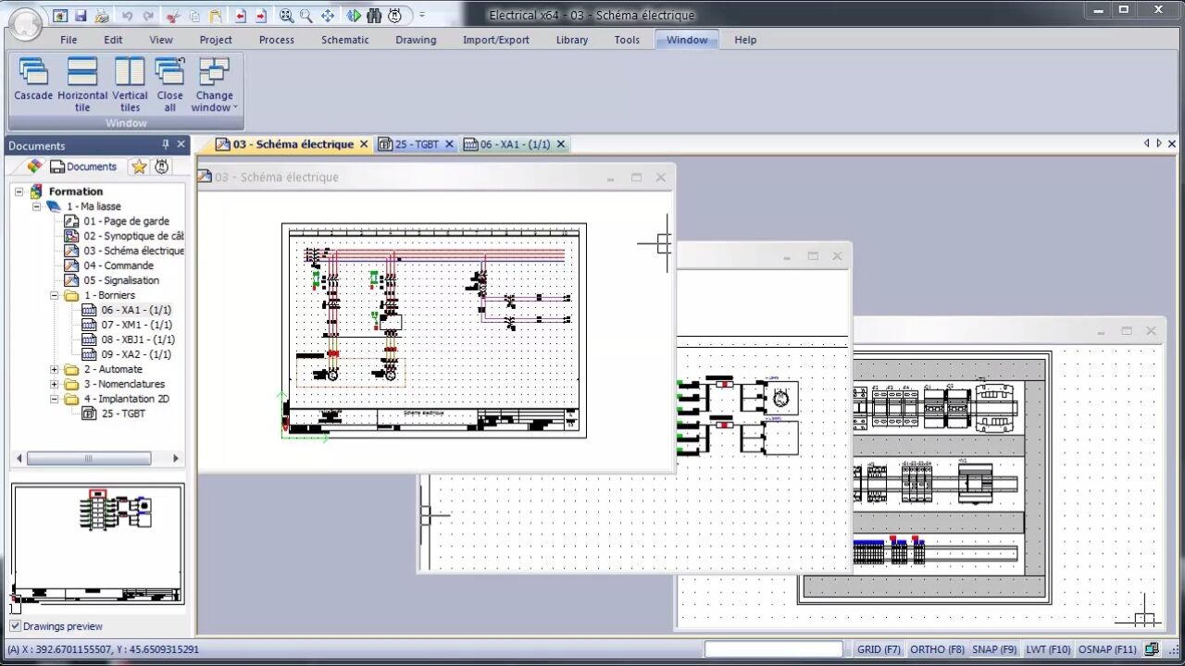Activate the Cut scissors tool

[x=172, y=16]
